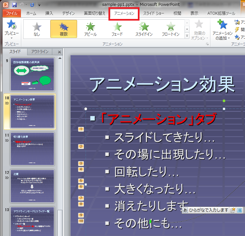
Task: Click the animation painter star-brush icon
Action: click(237, 37)
